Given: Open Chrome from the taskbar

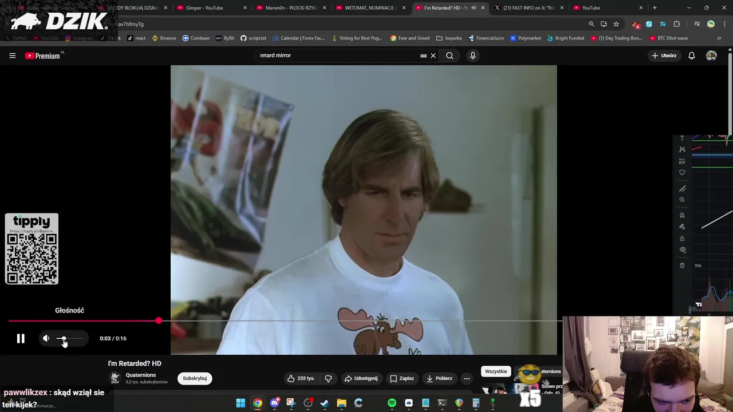Looking at the screenshot, I should tap(258, 403).
